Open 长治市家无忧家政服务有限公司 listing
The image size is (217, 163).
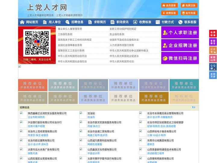click(104, 122)
